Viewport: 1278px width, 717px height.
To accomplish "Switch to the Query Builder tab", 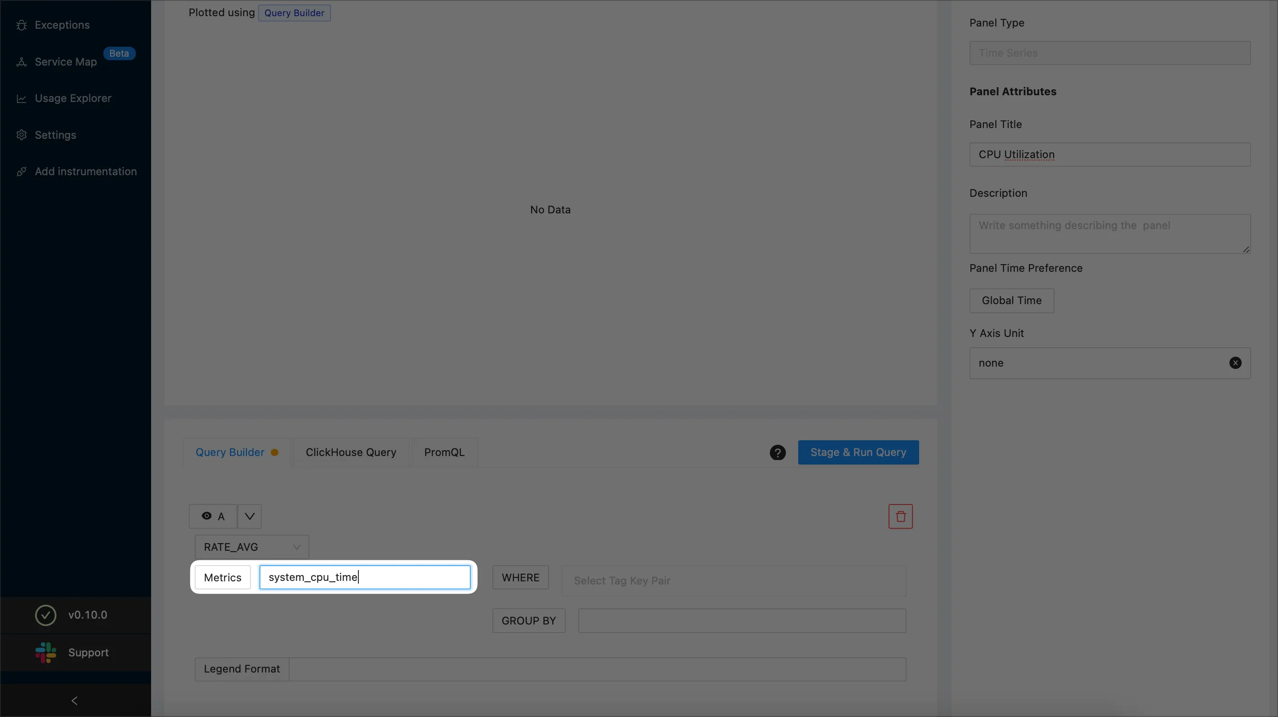I will tap(237, 452).
